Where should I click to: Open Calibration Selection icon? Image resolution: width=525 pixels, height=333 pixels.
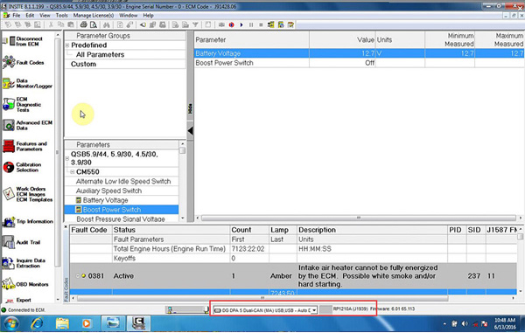coord(9,167)
